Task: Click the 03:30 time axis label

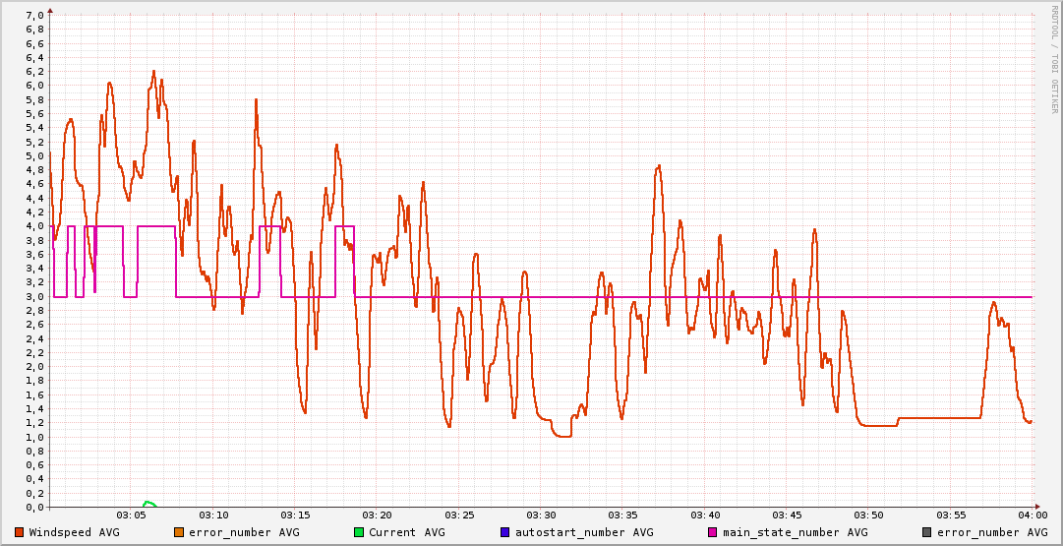Action: pos(541,516)
